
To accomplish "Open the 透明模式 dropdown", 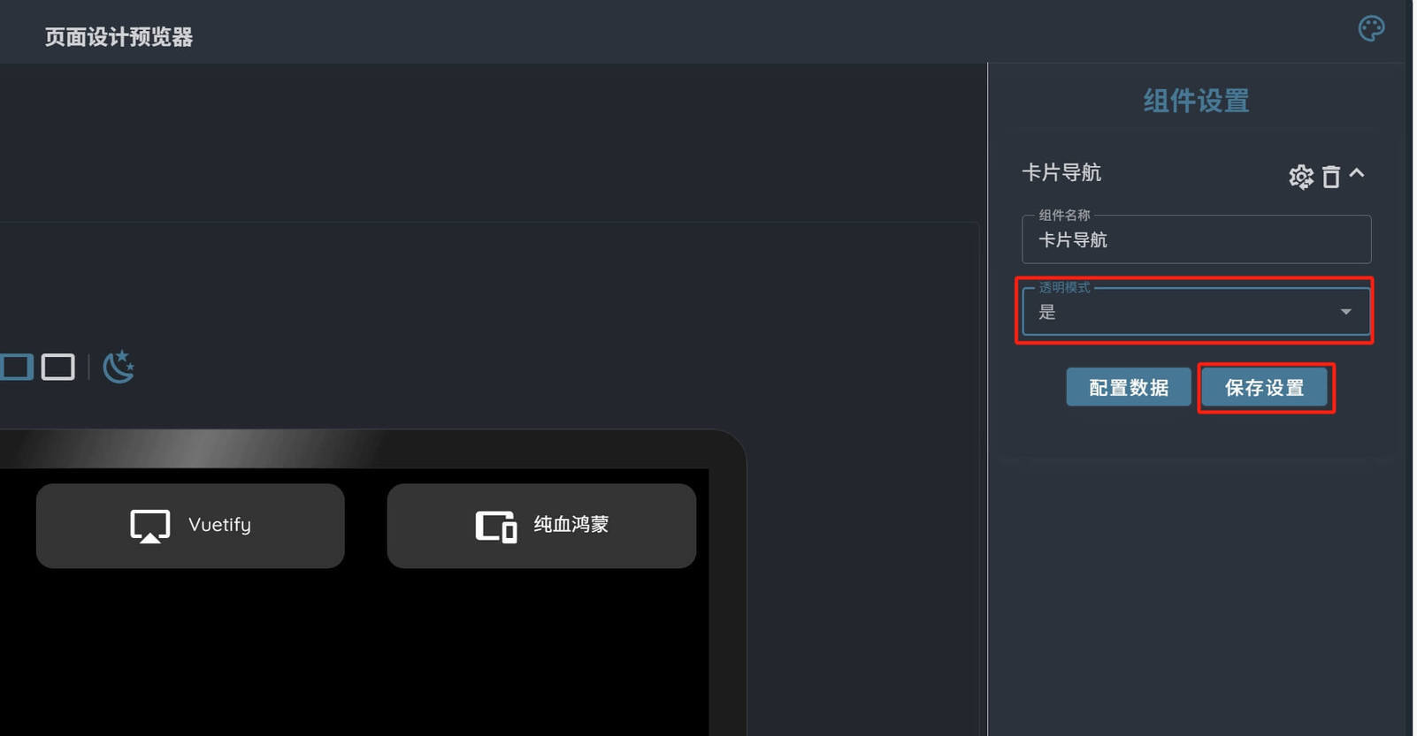I will (1196, 311).
